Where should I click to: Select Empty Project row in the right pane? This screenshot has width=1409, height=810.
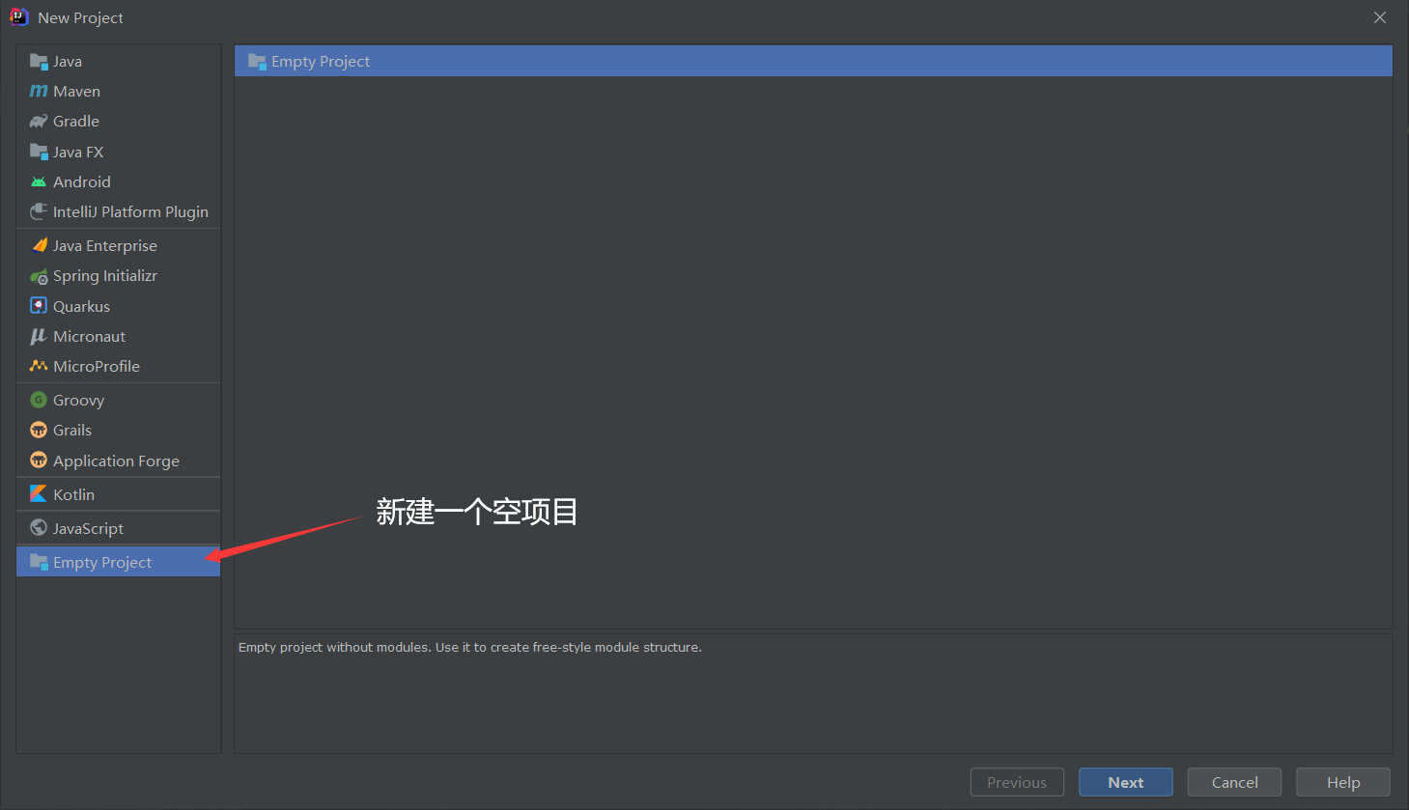click(x=813, y=62)
